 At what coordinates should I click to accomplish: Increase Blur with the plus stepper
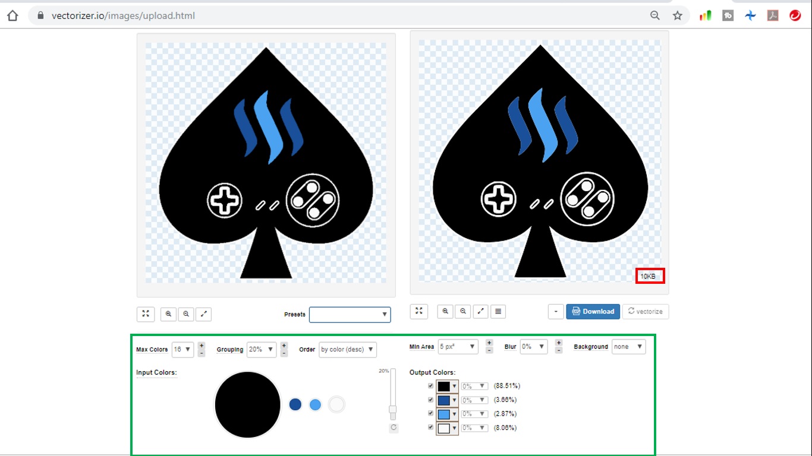(x=559, y=343)
